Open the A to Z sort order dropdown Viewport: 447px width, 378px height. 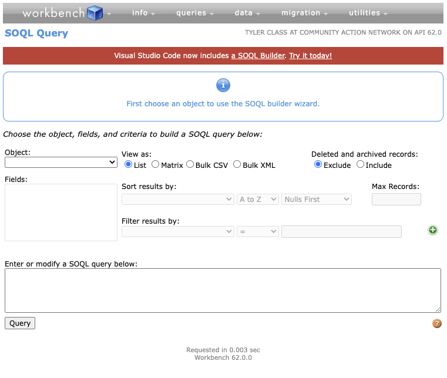pyautogui.click(x=258, y=200)
